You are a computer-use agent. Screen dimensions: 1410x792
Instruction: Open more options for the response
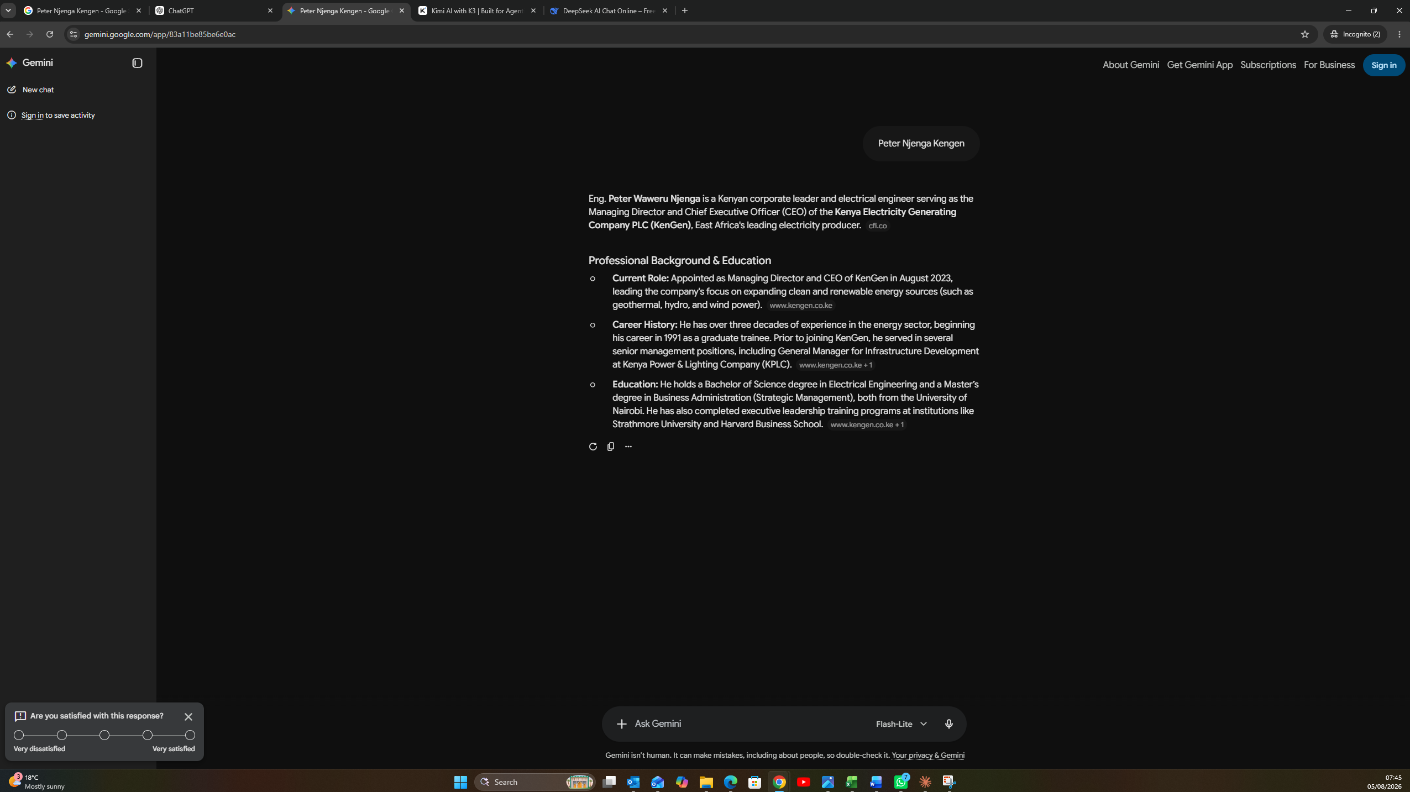coord(628,447)
